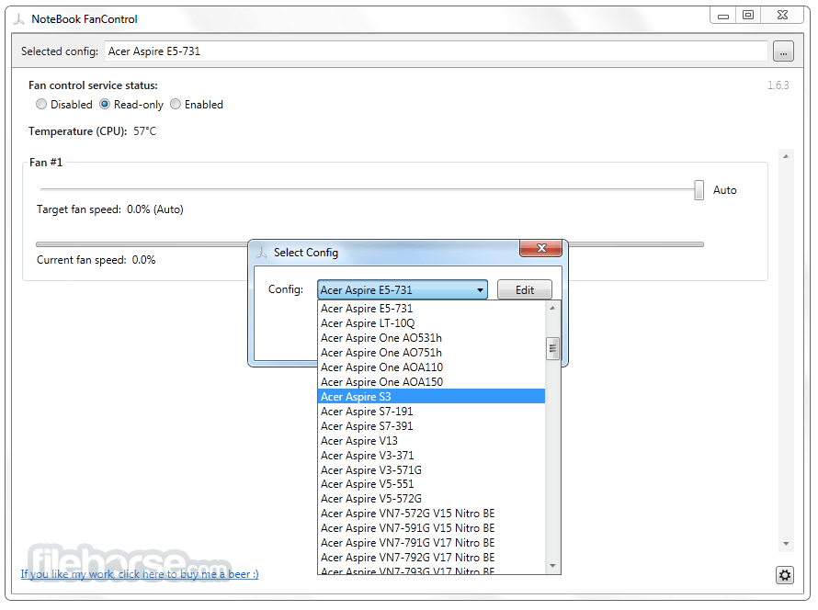Select the Enabled service status option

coord(176,105)
